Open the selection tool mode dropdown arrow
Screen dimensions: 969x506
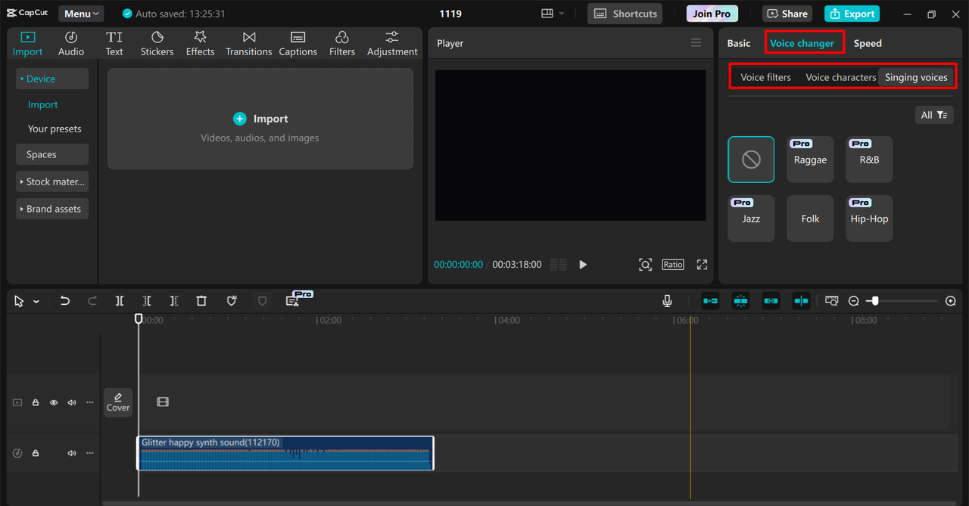pos(36,302)
